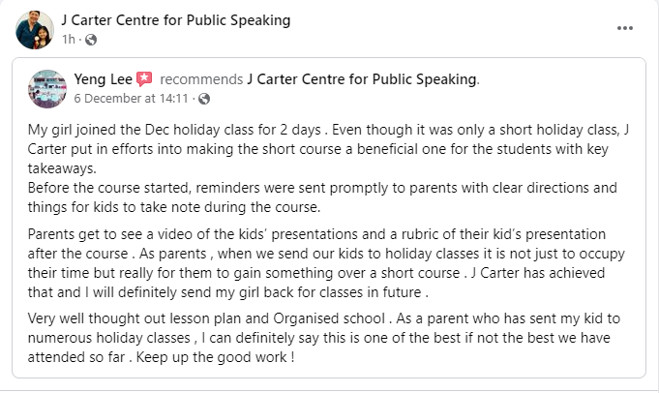Viewport: 659px width, 393px height.
Task: Open Yeng Lee's profile picture
Action: (47, 88)
